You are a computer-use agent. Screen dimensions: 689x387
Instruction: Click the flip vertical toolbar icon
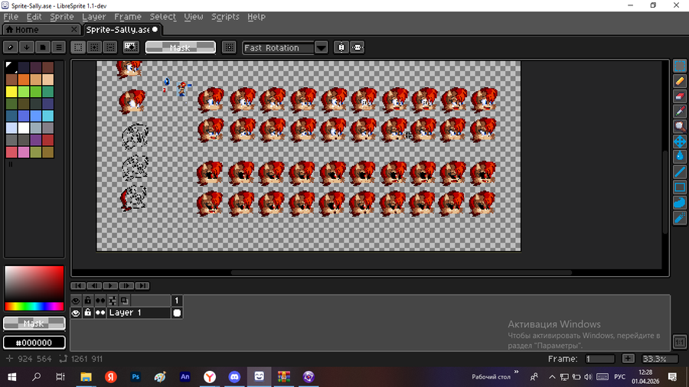[x=341, y=47]
